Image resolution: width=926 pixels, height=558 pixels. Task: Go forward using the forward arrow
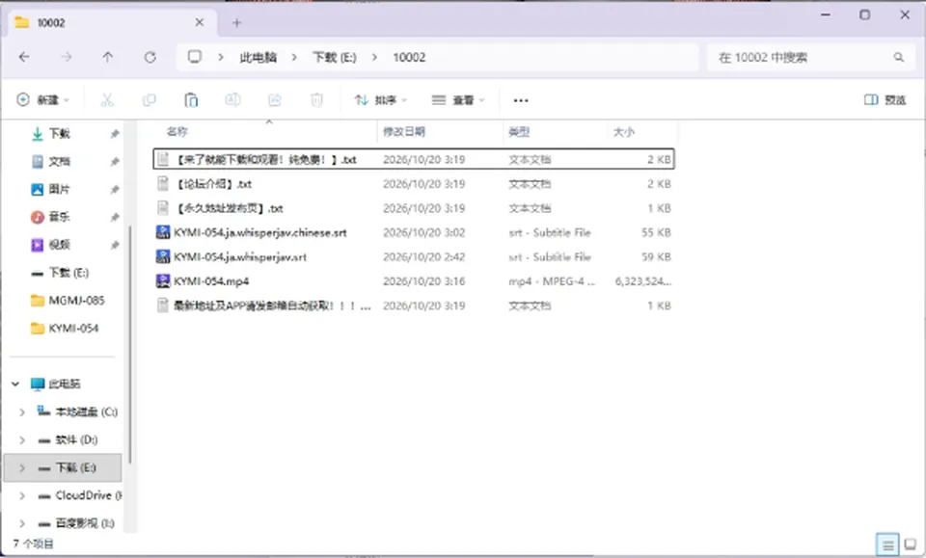(x=67, y=57)
